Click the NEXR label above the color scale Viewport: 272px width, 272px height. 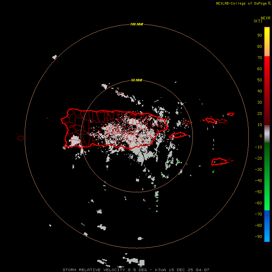266,18
